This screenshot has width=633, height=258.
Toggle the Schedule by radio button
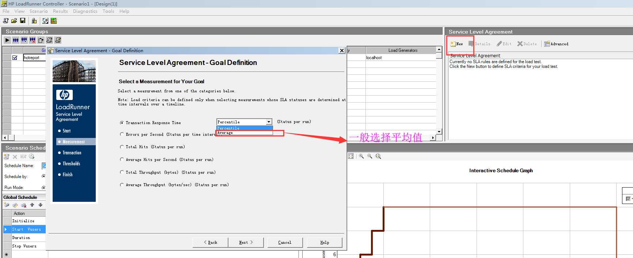[43, 176]
